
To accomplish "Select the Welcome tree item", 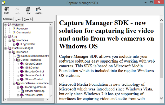I will point(18,25).
